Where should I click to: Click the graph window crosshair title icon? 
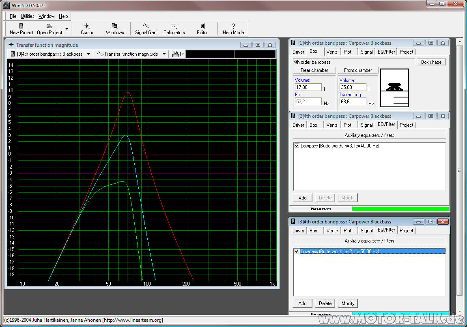[11, 45]
